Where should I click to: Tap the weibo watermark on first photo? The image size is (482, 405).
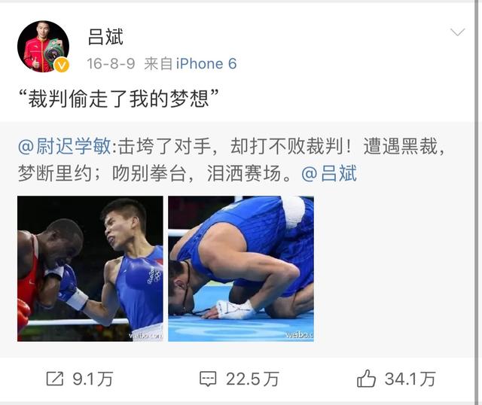[145, 336]
